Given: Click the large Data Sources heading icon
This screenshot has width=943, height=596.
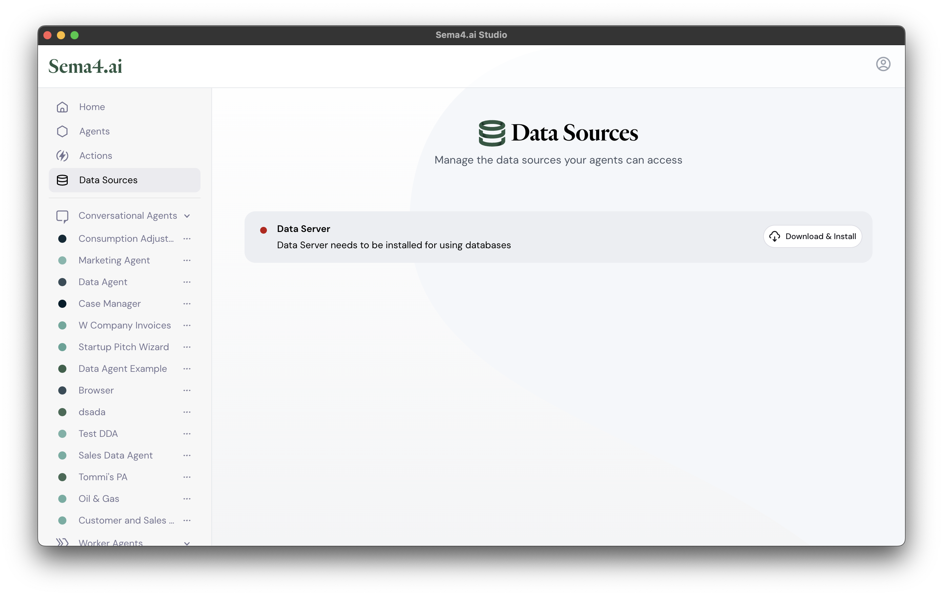Looking at the screenshot, I should pos(492,133).
